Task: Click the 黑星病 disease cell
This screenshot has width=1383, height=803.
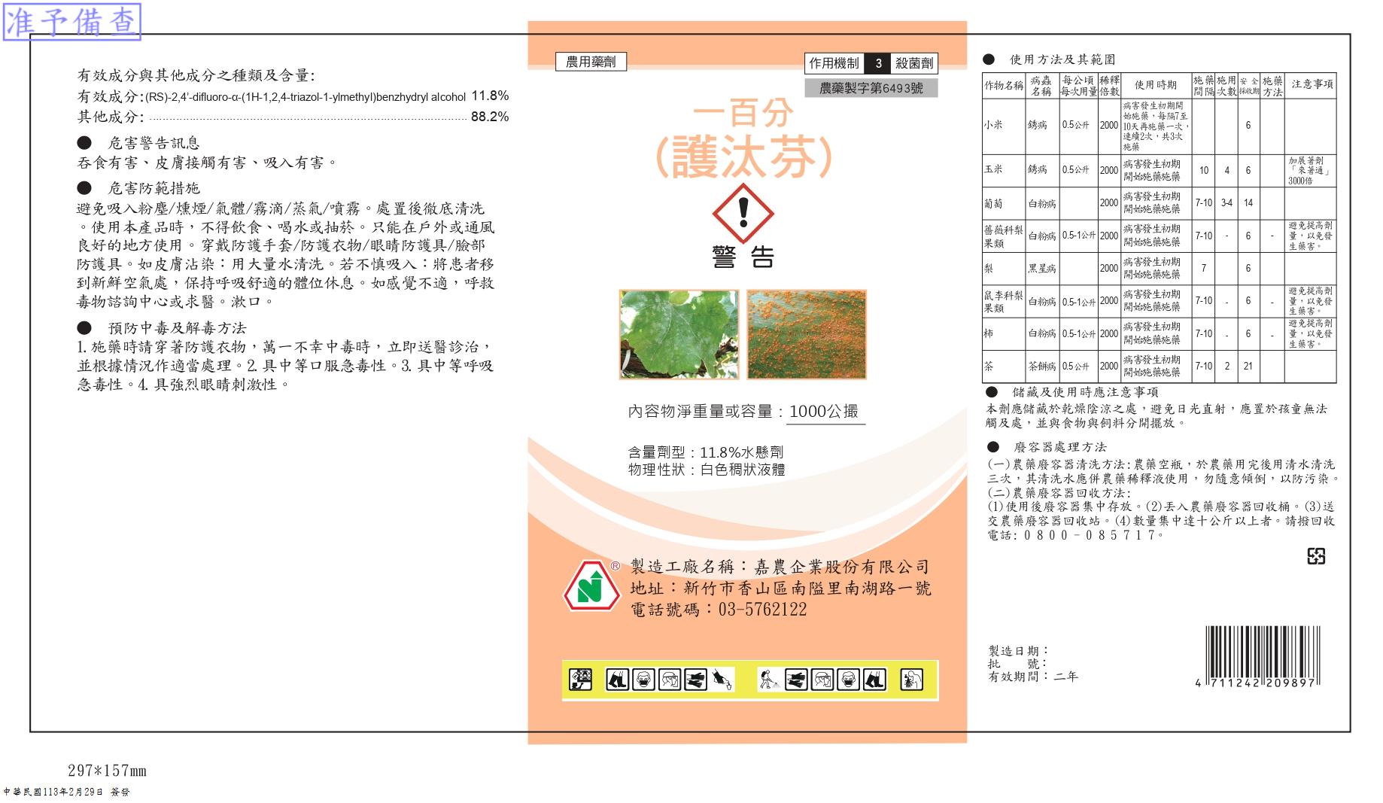Action: point(1042,269)
